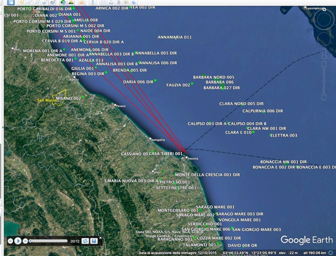336x256 pixels.
Task: Click the Jesi city marker
Action: tap(153, 171)
